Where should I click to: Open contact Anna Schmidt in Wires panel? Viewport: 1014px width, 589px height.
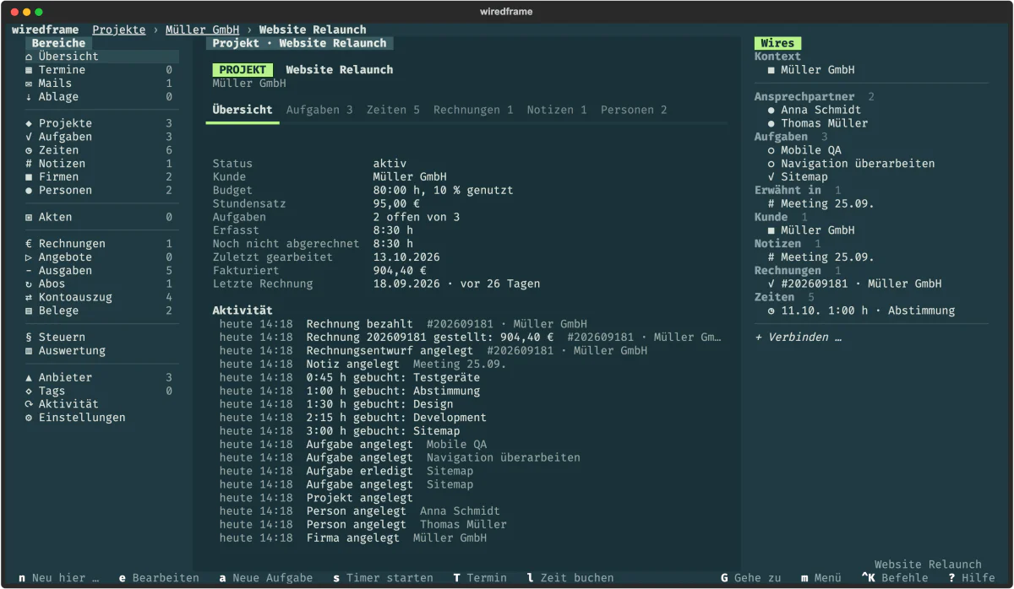(815, 110)
